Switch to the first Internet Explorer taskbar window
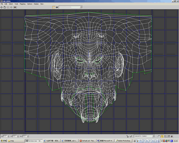 click(52, 141)
